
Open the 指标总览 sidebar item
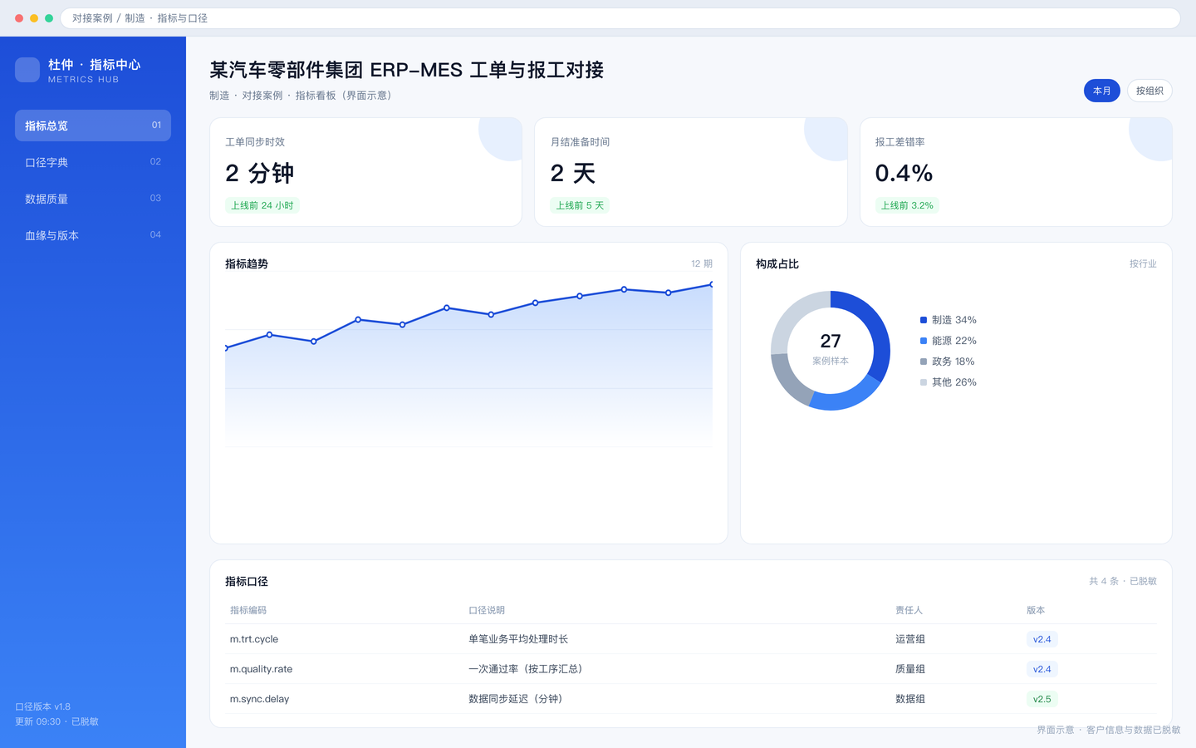tap(93, 125)
